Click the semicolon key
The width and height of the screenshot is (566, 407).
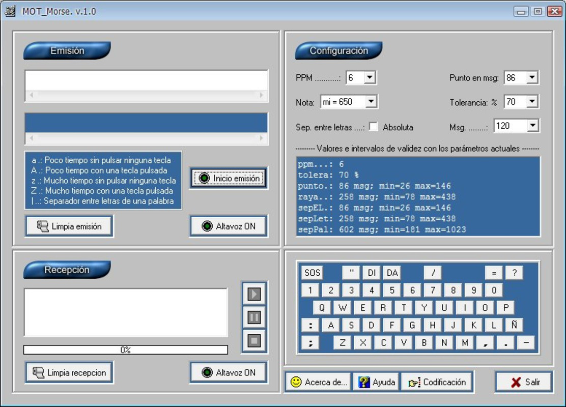pos(310,342)
